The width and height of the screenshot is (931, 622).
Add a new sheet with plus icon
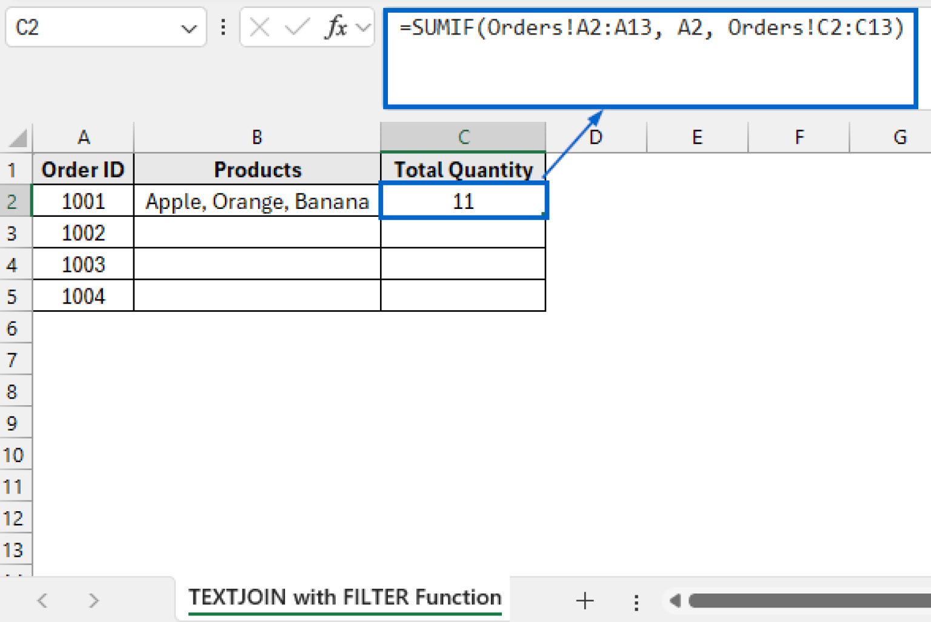pyautogui.click(x=584, y=601)
